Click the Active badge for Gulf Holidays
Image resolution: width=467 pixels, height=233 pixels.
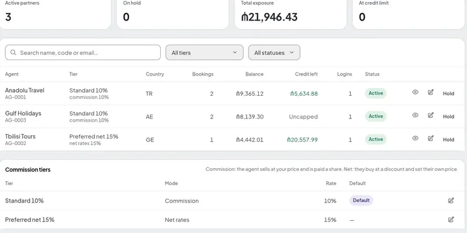coord(376,116)
